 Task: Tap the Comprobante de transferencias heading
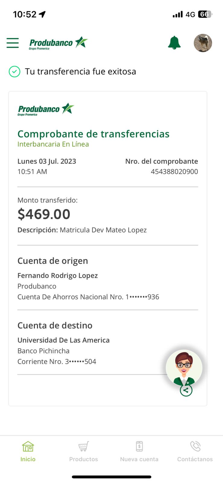[93, 134]
